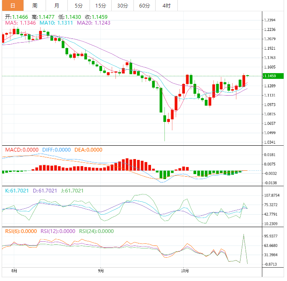Click the MA5: 1.1346 label
Image resolution: width=287 pixels, height=281 pixels.
pyautogui.click(x=20, y=23)
